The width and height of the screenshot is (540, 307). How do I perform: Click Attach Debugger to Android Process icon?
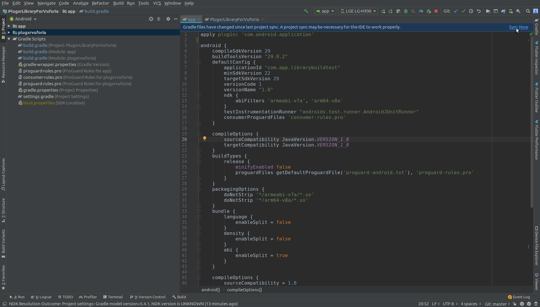click(429, 11)
